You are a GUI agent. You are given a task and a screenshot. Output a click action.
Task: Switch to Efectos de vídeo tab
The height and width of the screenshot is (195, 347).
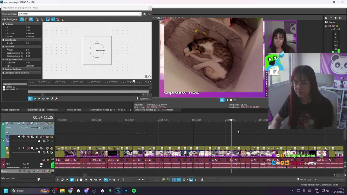(74, 110)
